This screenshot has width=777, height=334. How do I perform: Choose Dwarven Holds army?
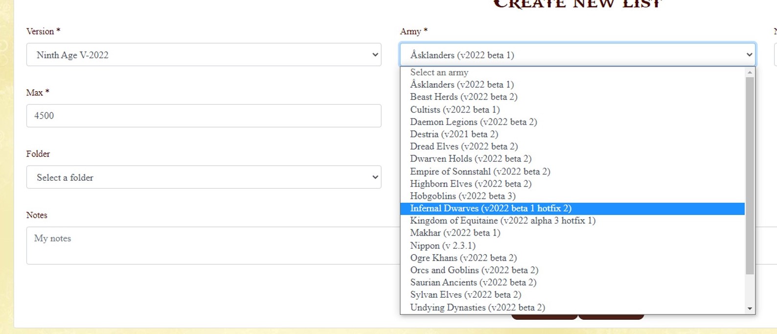[470, 159]
